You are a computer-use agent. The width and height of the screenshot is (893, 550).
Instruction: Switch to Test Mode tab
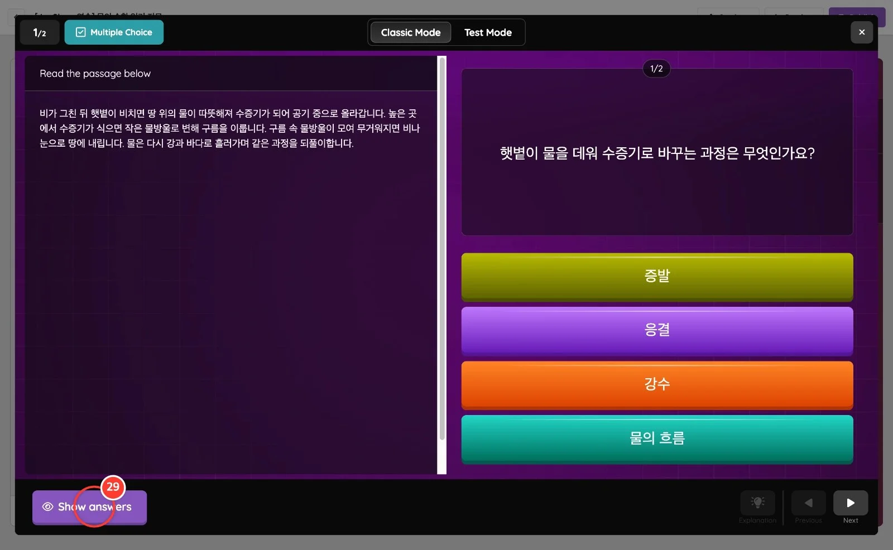point(488,32)
